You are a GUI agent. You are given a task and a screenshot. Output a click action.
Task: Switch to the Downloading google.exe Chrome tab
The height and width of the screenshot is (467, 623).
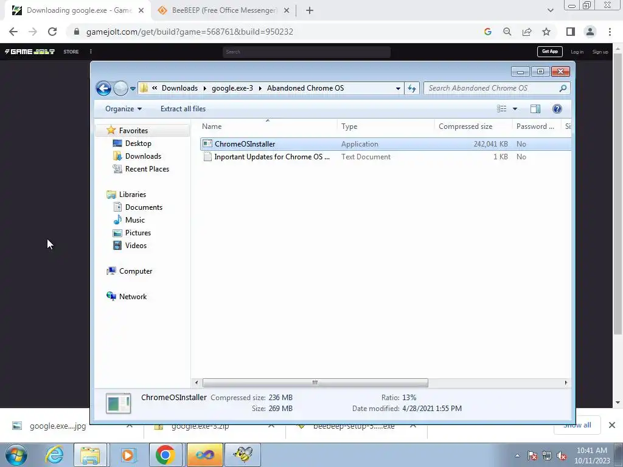[78, 10]
